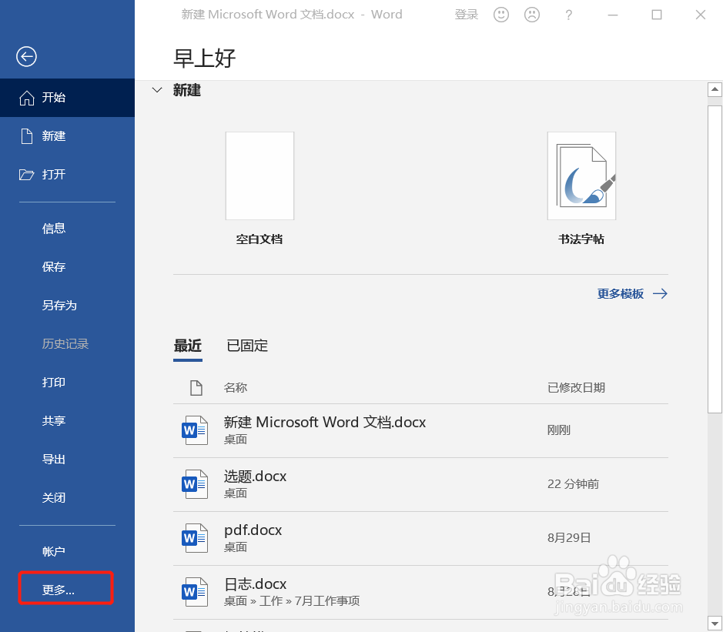Select 打印 in the sidebar
The height and width of the screenshot is (632, 723).
point(54,382)
